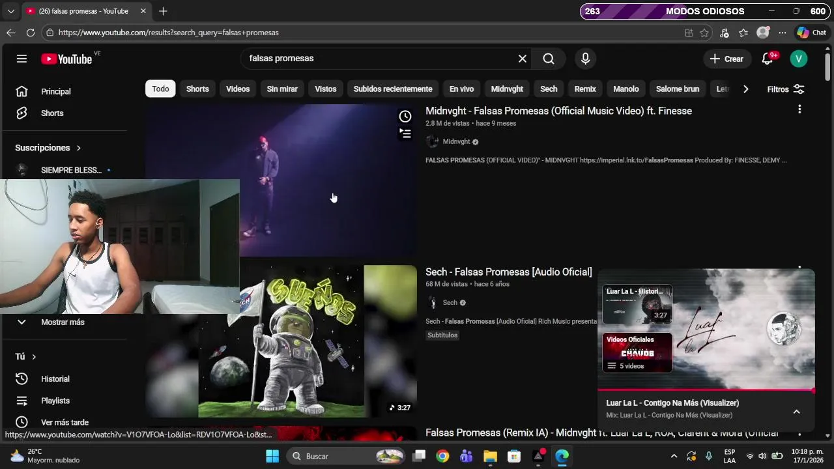The image size is (834, 469).
Task: Open the Midnvght channel link
Action: 456,141
